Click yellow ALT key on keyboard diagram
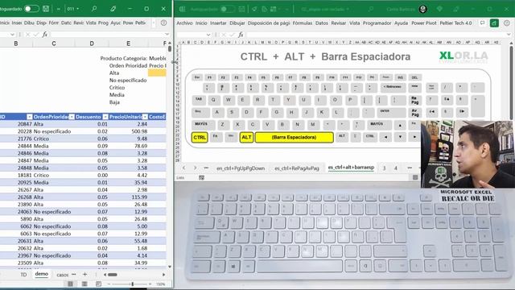The image size is (515, 290). tap(246, 138)
